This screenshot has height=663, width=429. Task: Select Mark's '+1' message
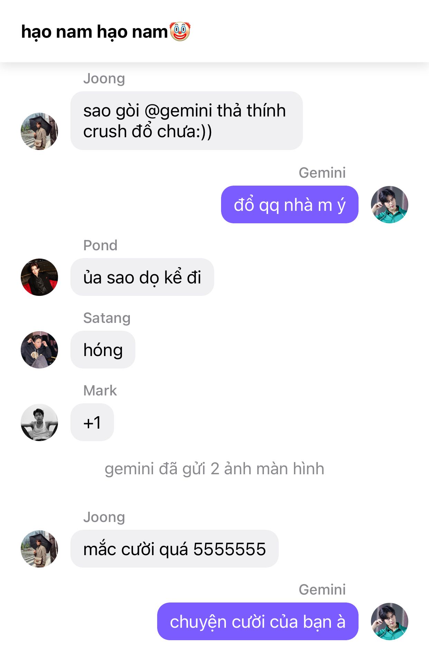[x=92, y=422]
